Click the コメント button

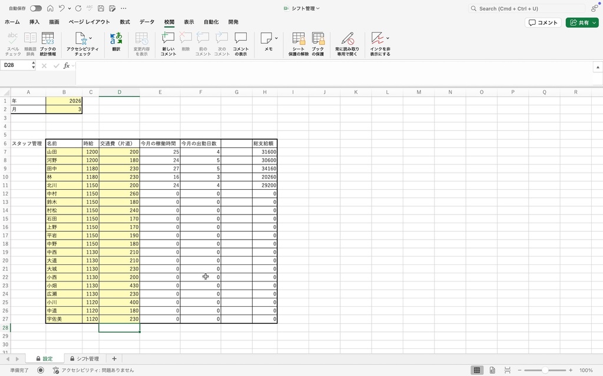543,23
